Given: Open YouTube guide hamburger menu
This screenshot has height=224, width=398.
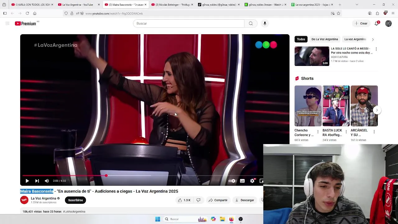Looking at the screenshot, I should point(7,23).
